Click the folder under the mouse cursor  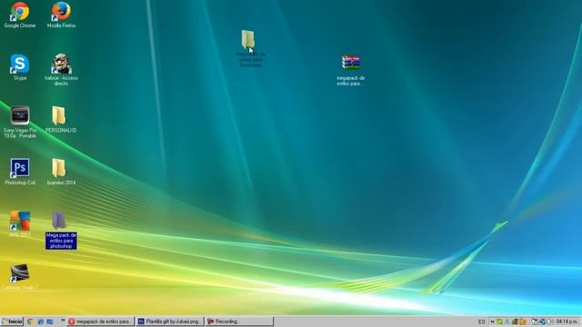(248, 39)
